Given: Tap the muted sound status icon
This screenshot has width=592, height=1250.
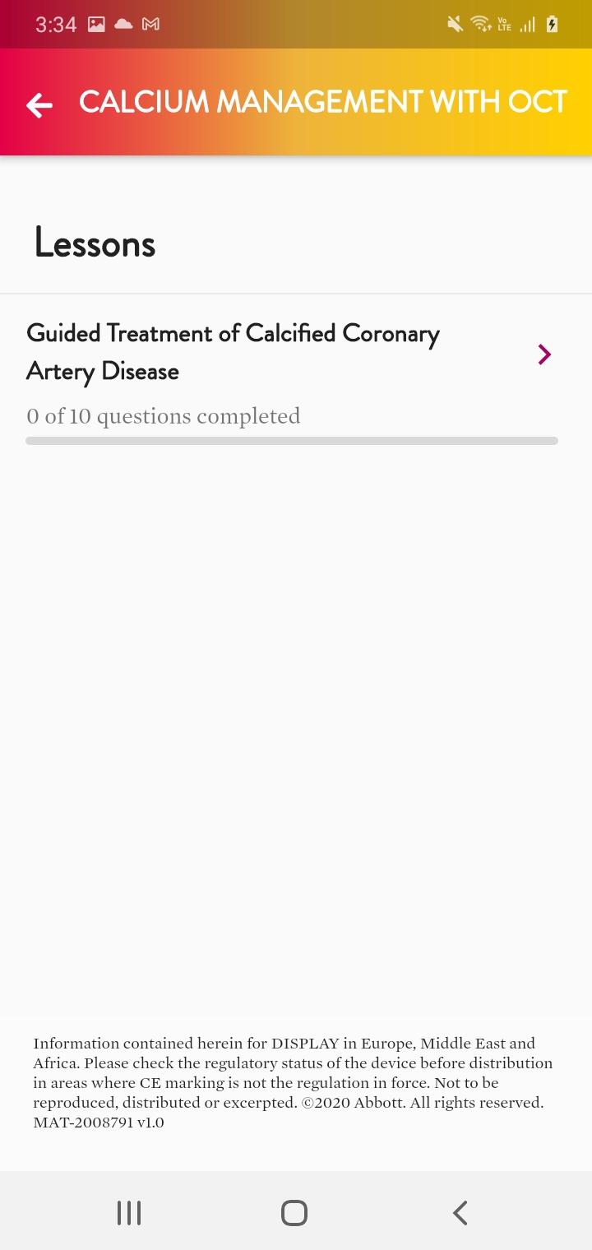Looking at the screenshot, I should 455,25.
